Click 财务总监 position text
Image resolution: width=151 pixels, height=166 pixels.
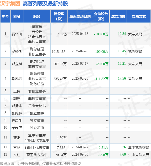[37, 84]
